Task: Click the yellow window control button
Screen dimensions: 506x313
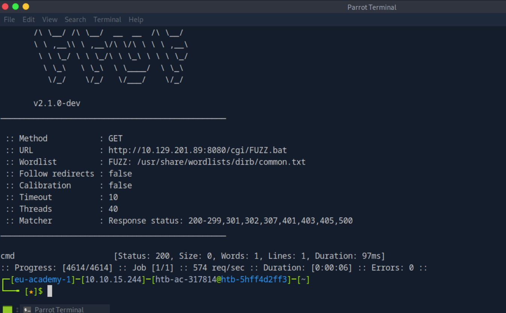Action: [26, 6]
